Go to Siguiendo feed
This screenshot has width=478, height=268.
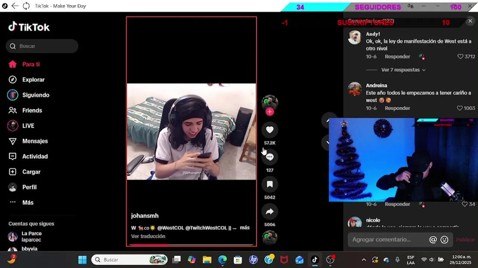tap(28, 95)
